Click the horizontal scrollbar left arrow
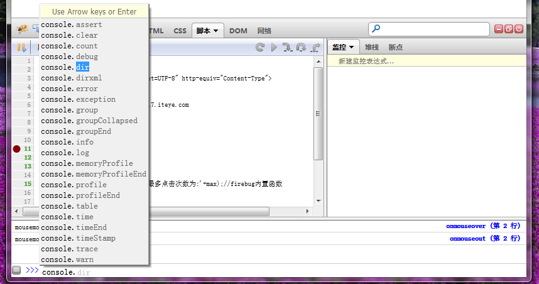 (16, 211)
